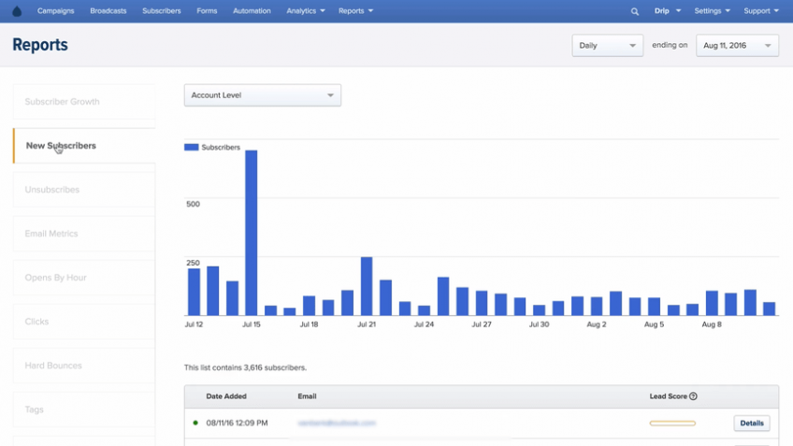Viewport: 793px width, 446px height.
Task: Expand the Account Level dropdown
Action: [263, 95]
